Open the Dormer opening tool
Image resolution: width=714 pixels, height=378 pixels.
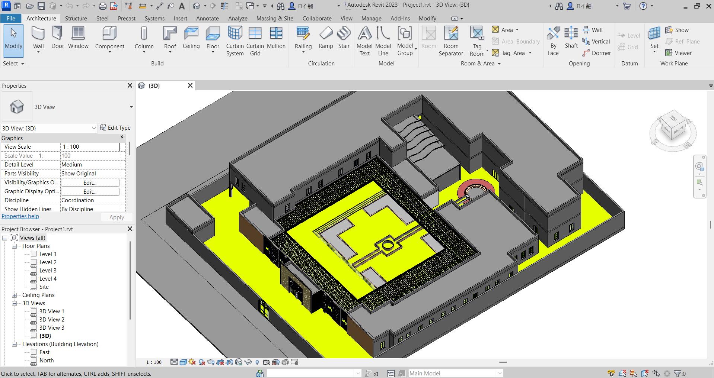pyautogui.click(x=597, y=53)
